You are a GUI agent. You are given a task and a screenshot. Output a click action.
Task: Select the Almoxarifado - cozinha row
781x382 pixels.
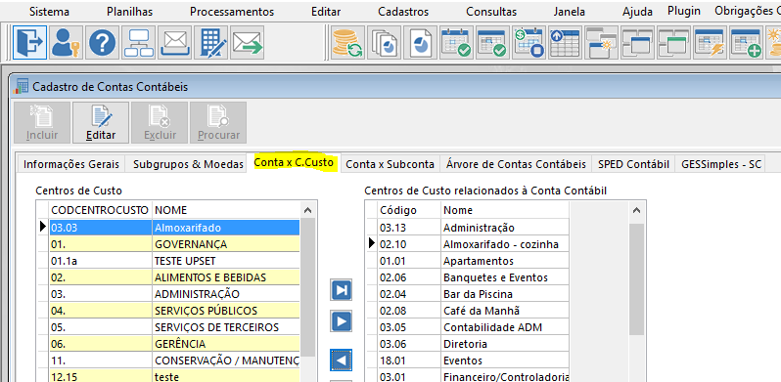pyautogui.click(x=473, y=244)
